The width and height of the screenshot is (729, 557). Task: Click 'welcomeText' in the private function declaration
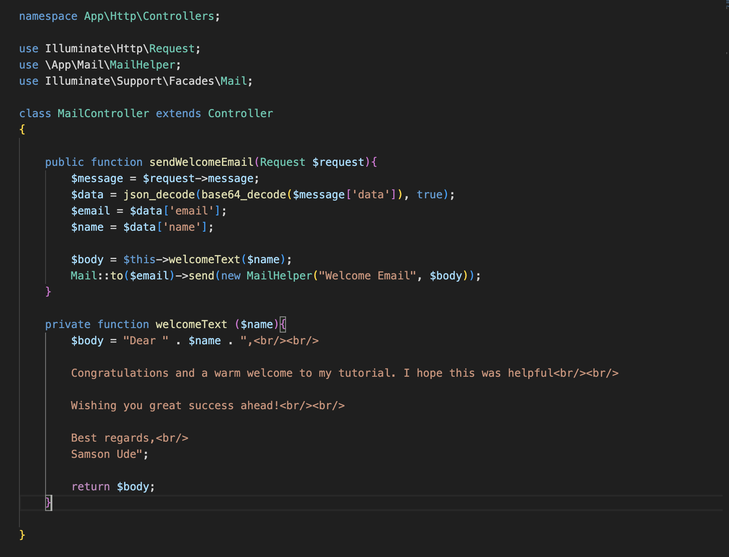tap(191, 324)
